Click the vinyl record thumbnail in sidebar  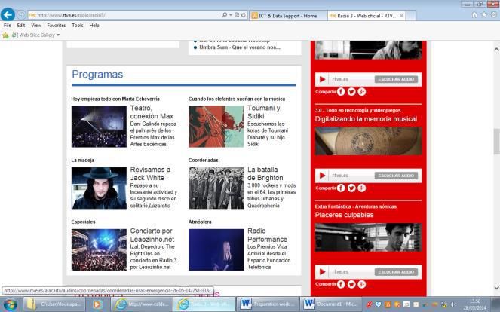(x=368, y=141)
